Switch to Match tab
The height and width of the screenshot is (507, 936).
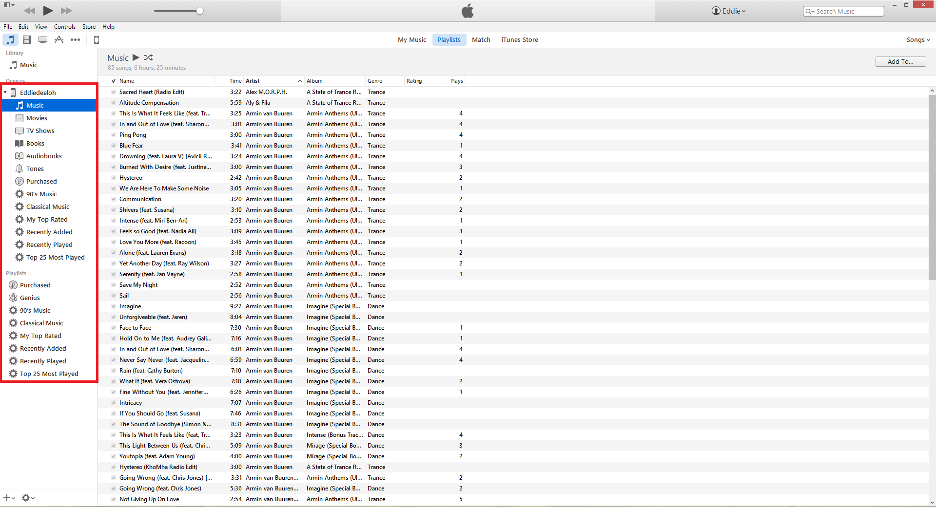[481, 40]
